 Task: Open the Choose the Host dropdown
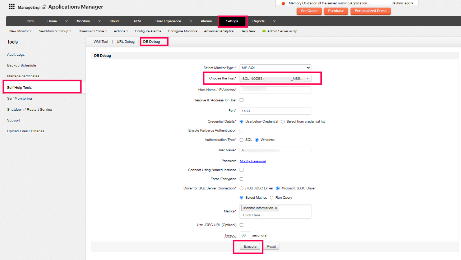[275, 79]
